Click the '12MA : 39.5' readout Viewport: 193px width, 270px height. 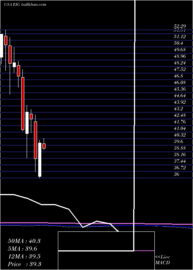[x=24, y=256]
